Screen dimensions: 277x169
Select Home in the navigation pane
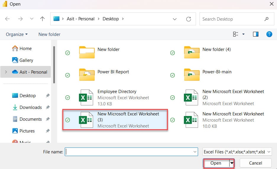coord(25,48)
